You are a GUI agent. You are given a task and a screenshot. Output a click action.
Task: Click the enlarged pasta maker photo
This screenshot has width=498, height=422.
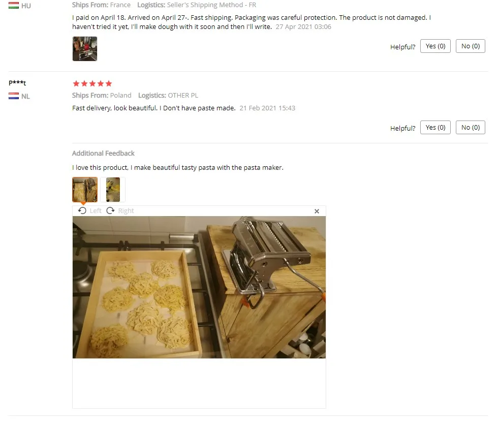[199, 287]
